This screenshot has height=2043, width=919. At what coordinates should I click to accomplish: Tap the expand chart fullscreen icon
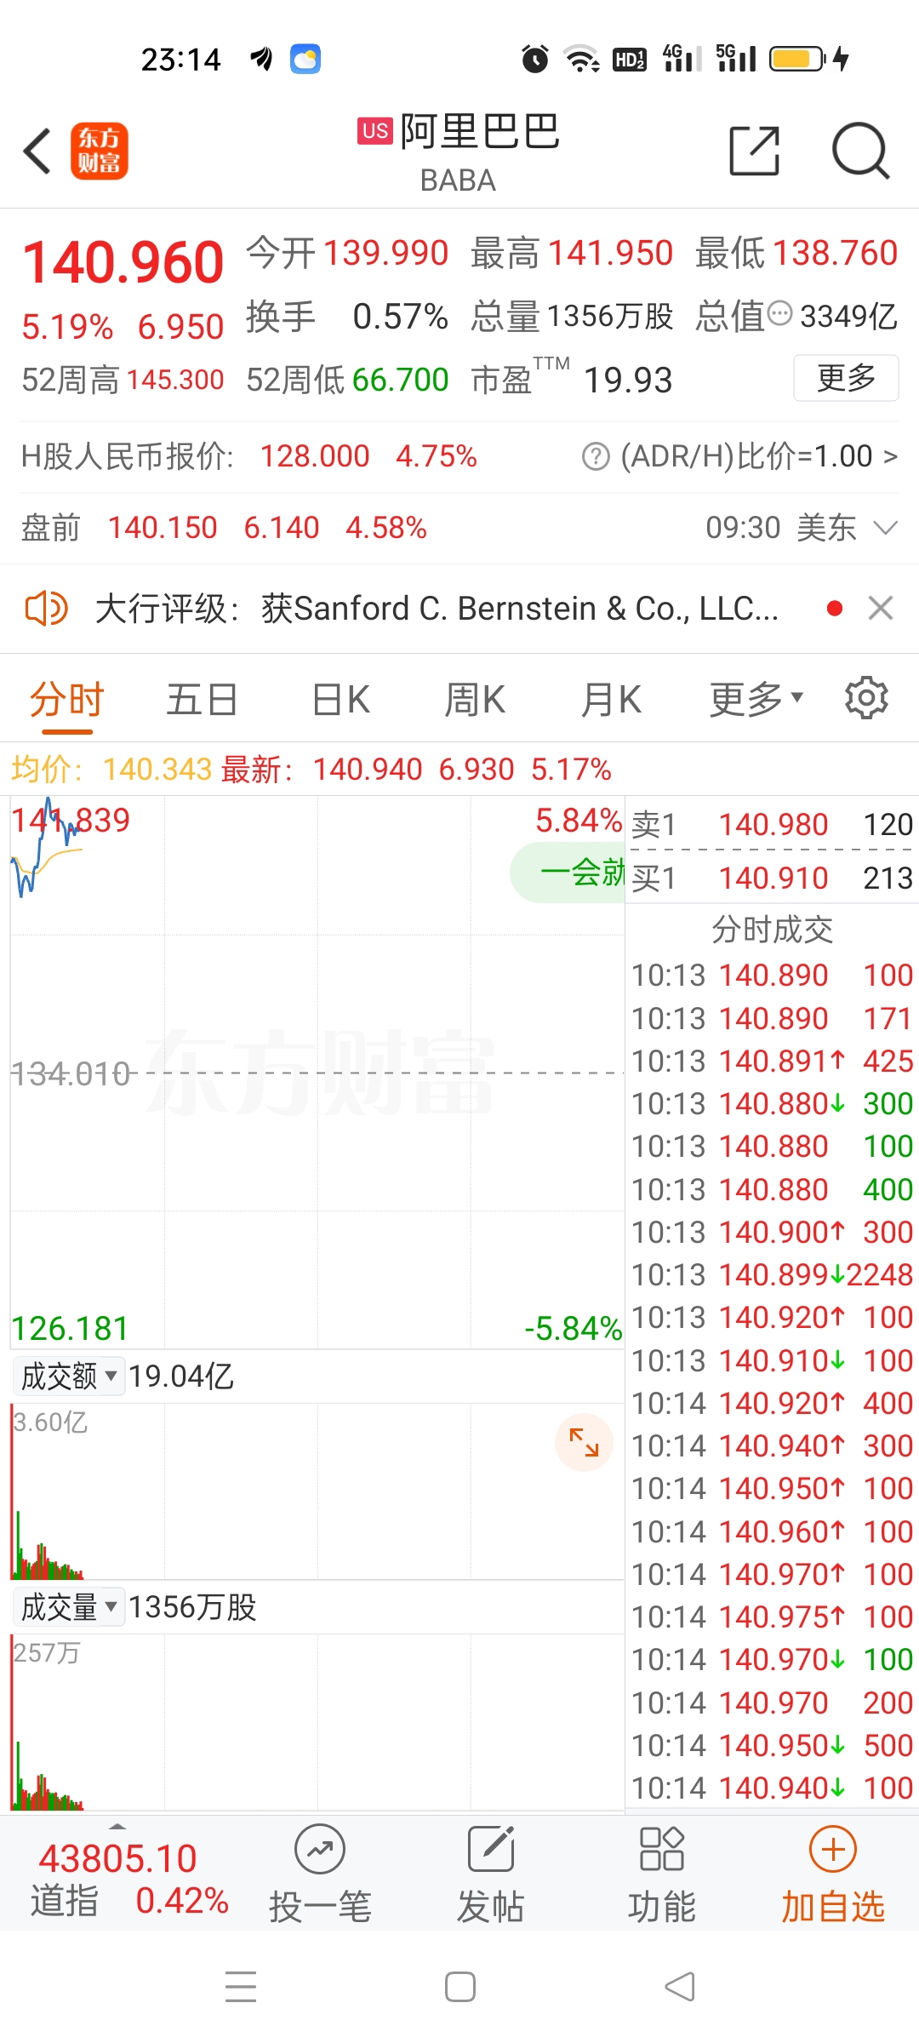point(584,1442)
